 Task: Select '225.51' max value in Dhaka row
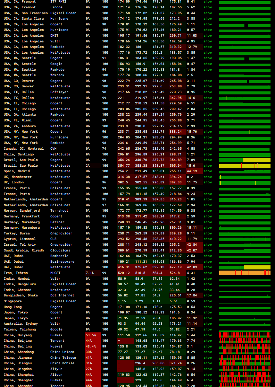tap(176, 295)
